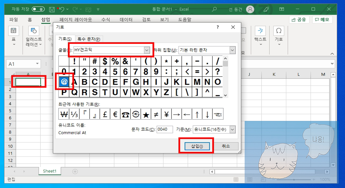Pick the ≠ not-equal recent symbol
The width and height of the screenshot is (345, 188).
tap(156, 114)
